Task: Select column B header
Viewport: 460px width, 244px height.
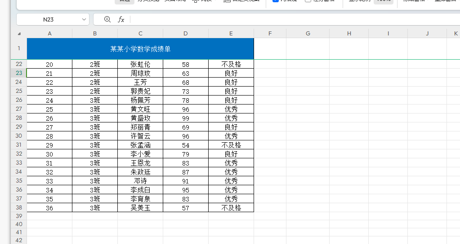Action: point(95,34)
